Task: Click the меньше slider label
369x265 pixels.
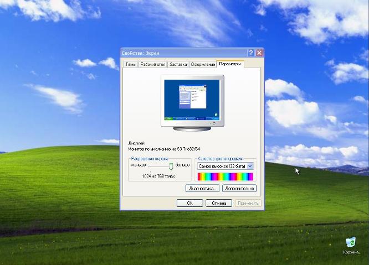Action: 139,165
